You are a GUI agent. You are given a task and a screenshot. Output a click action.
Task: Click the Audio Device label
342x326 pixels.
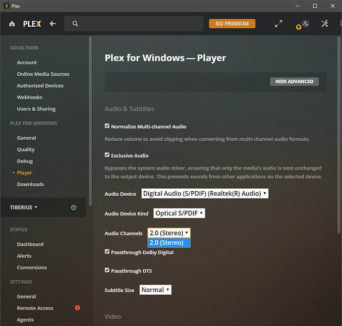[120, 194]
